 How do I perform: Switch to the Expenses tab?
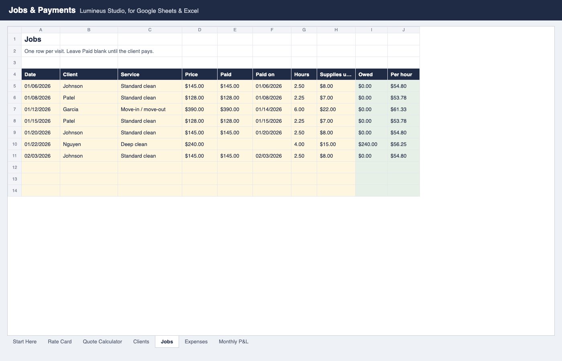point(196,342)
